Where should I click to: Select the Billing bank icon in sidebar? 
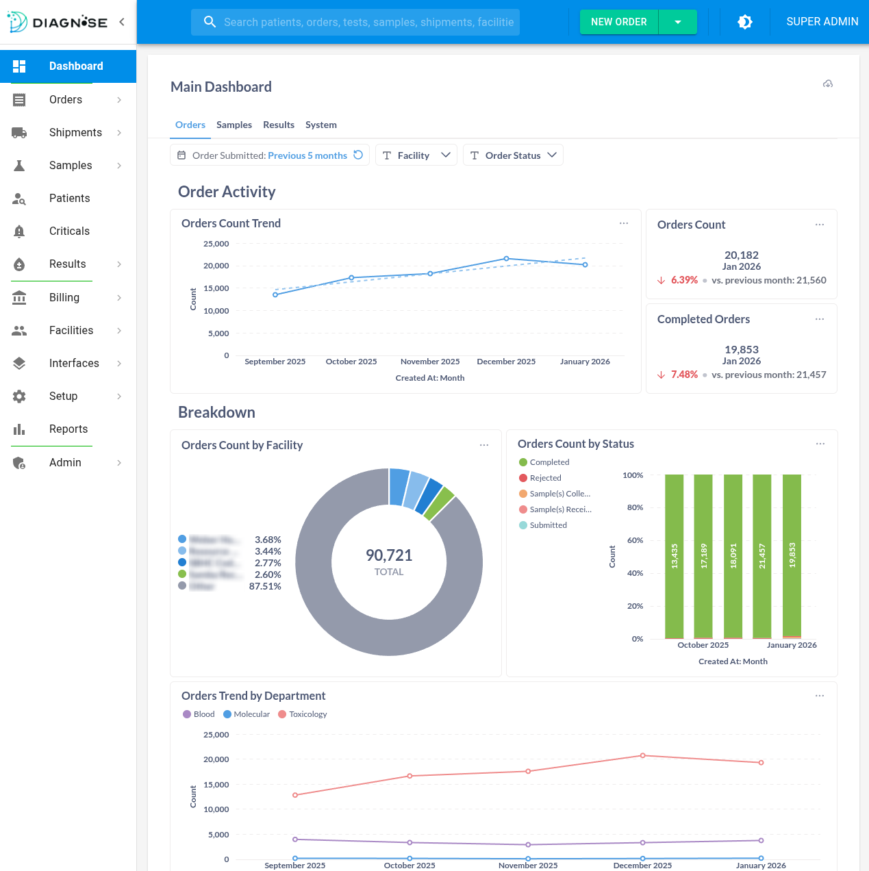point(19,297)
